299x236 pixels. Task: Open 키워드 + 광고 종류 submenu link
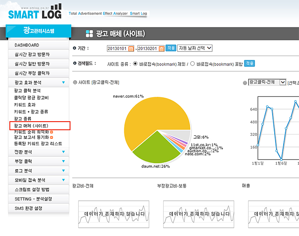[x=31, y=112]
